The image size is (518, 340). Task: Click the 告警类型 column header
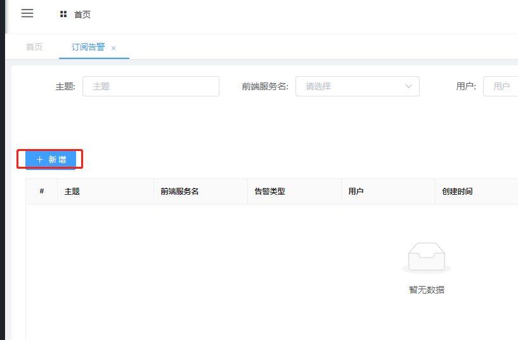coord(294,192)
